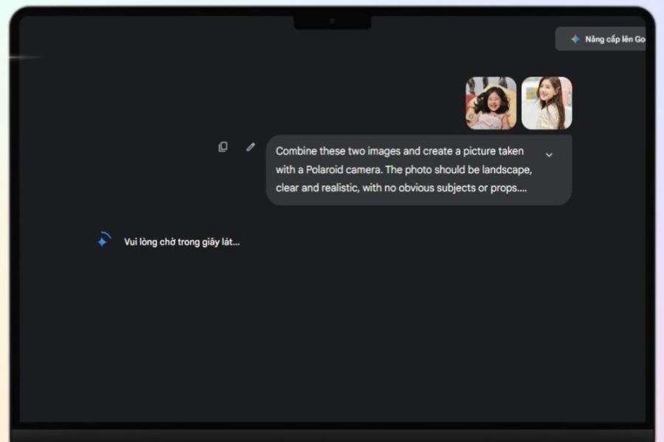
Task: Click the sparkle icon in upgrade button
Action: point(575,39)
